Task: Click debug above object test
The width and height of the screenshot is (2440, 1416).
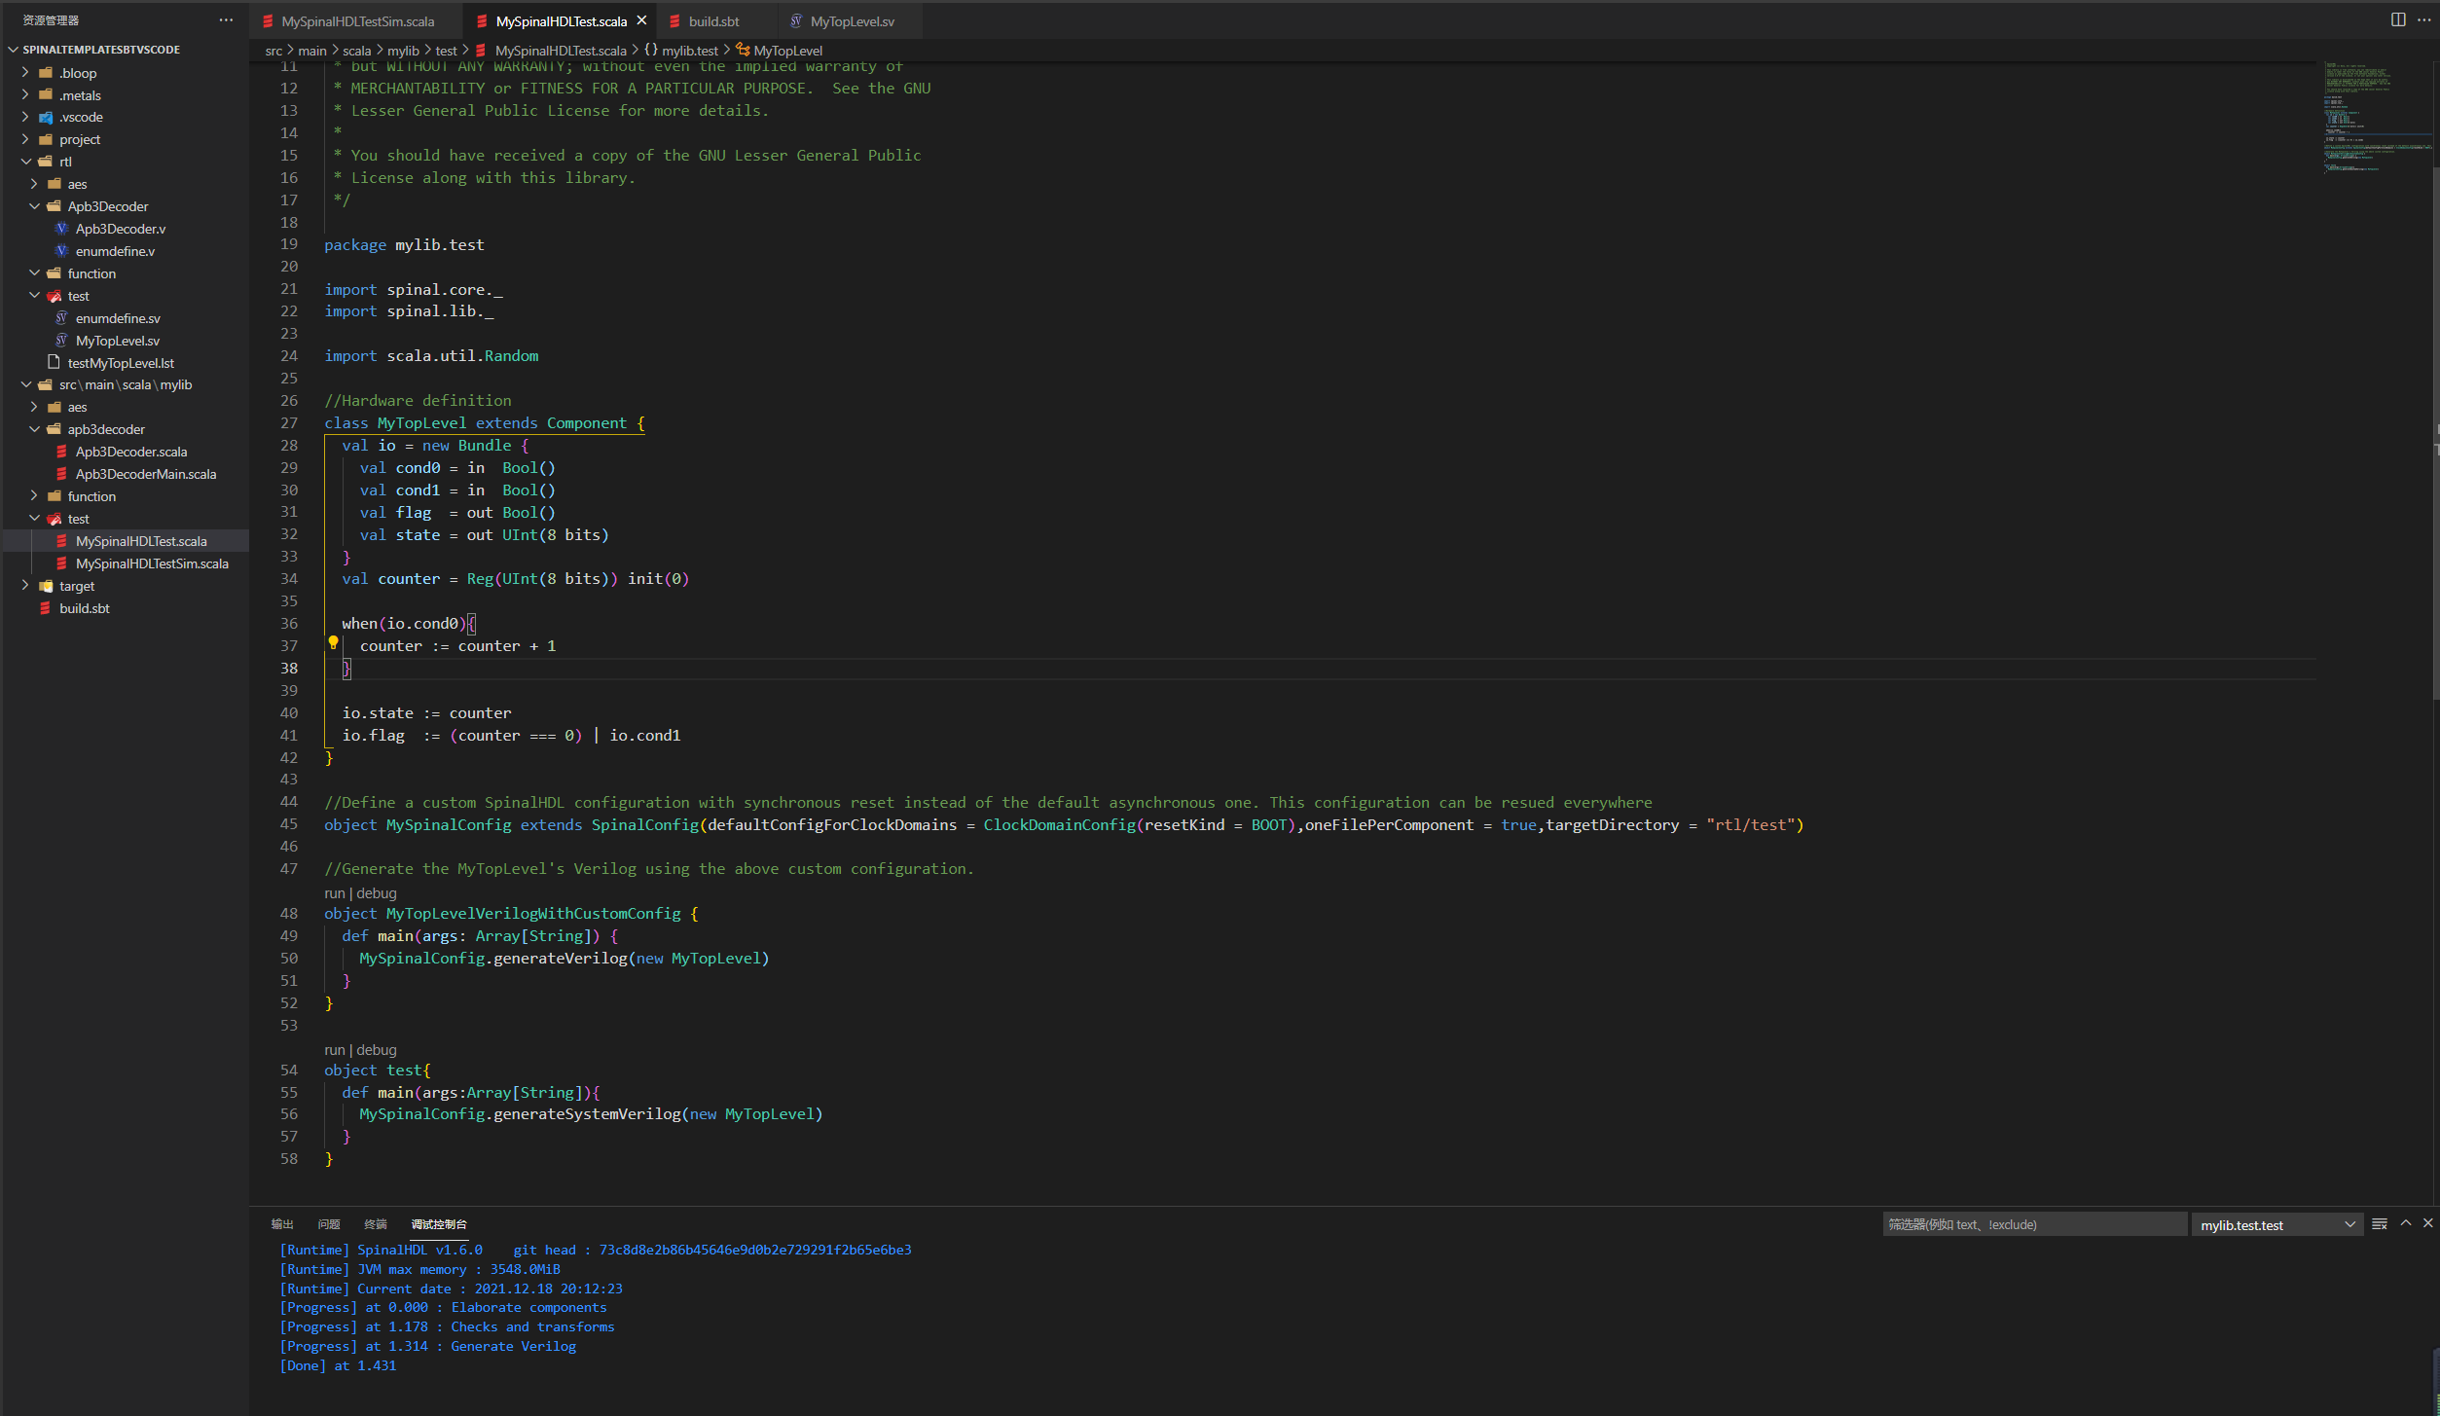Action: coord(377,1050)
